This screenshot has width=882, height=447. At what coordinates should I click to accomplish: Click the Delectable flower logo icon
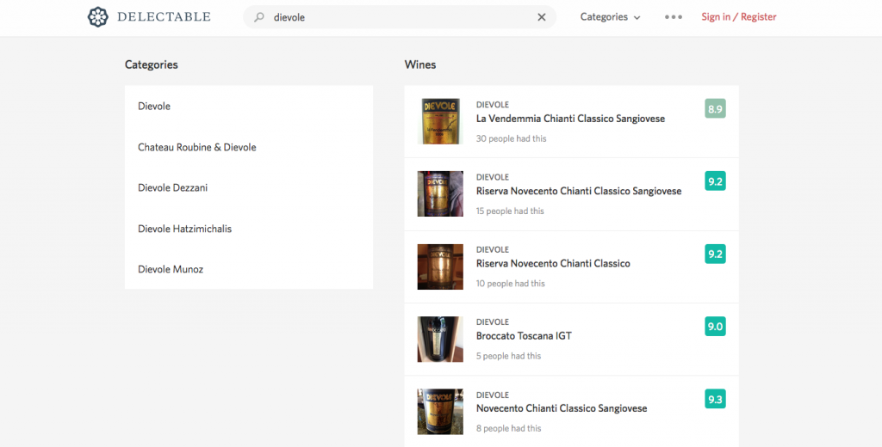(98, 17)
